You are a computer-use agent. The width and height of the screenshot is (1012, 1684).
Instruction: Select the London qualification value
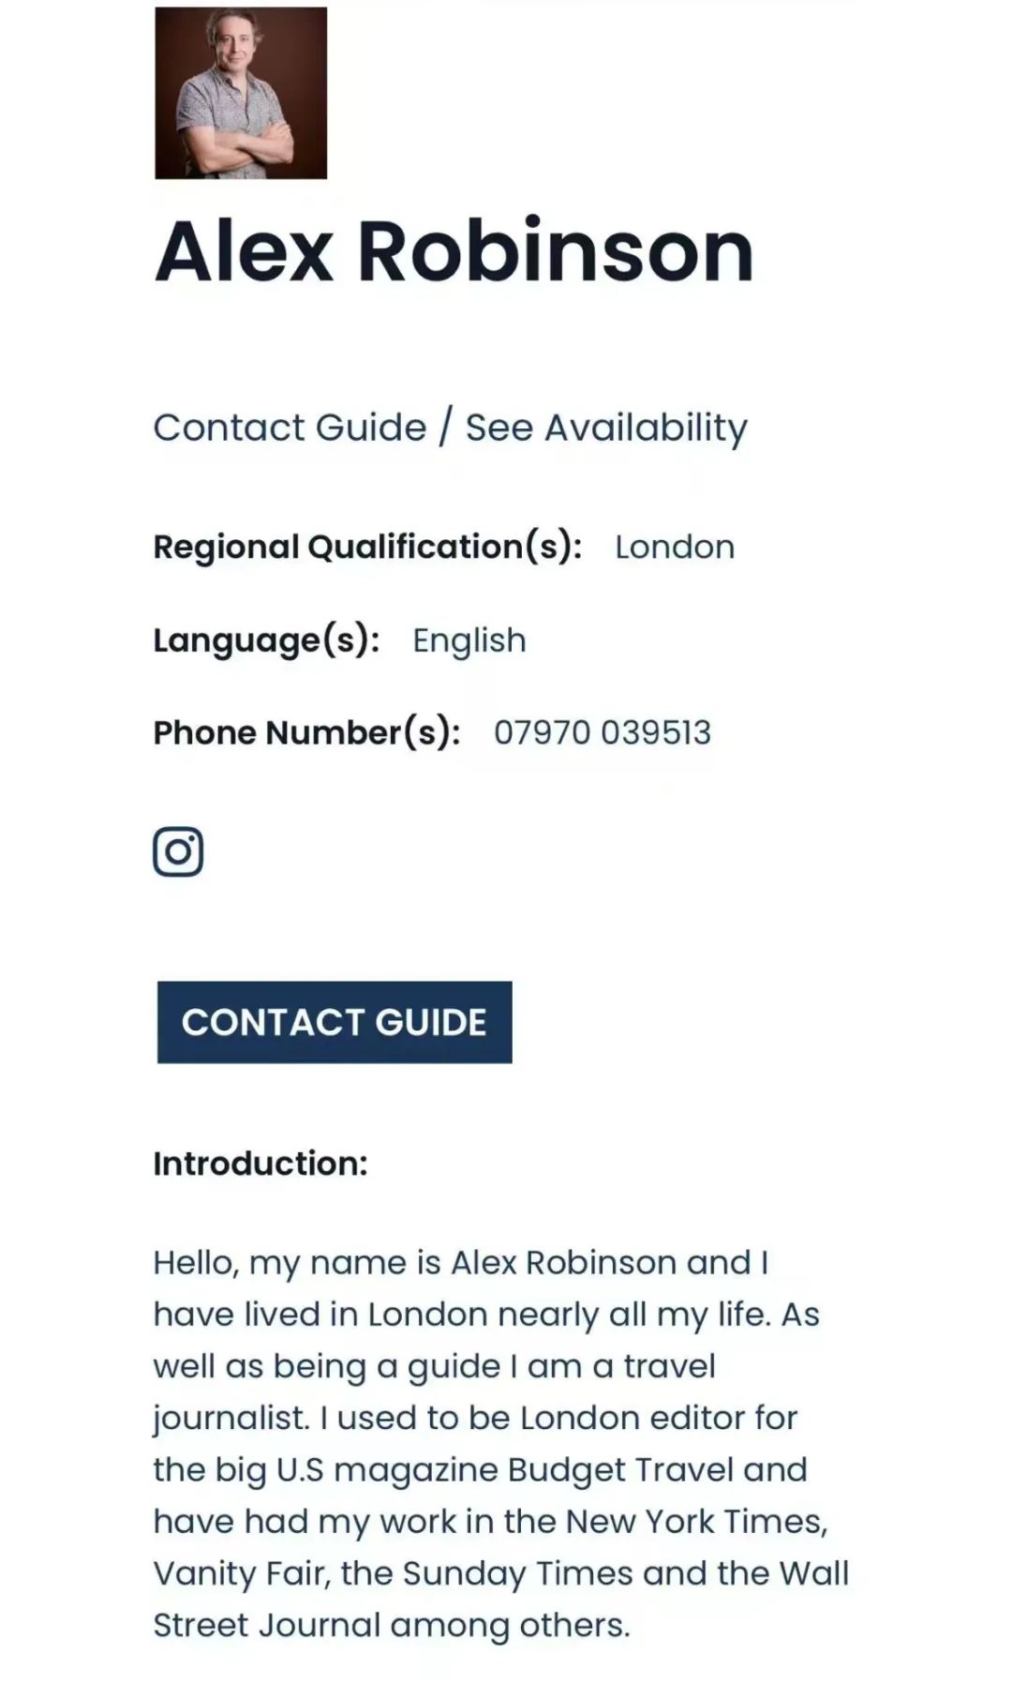(675, 547)
